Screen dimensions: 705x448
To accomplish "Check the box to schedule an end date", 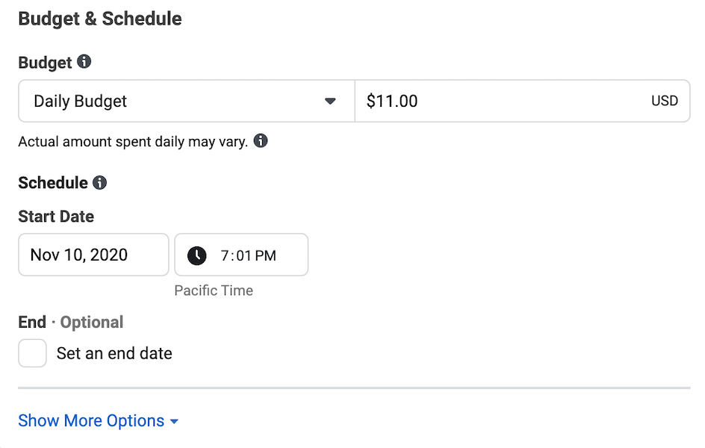I will click(32, 352).
